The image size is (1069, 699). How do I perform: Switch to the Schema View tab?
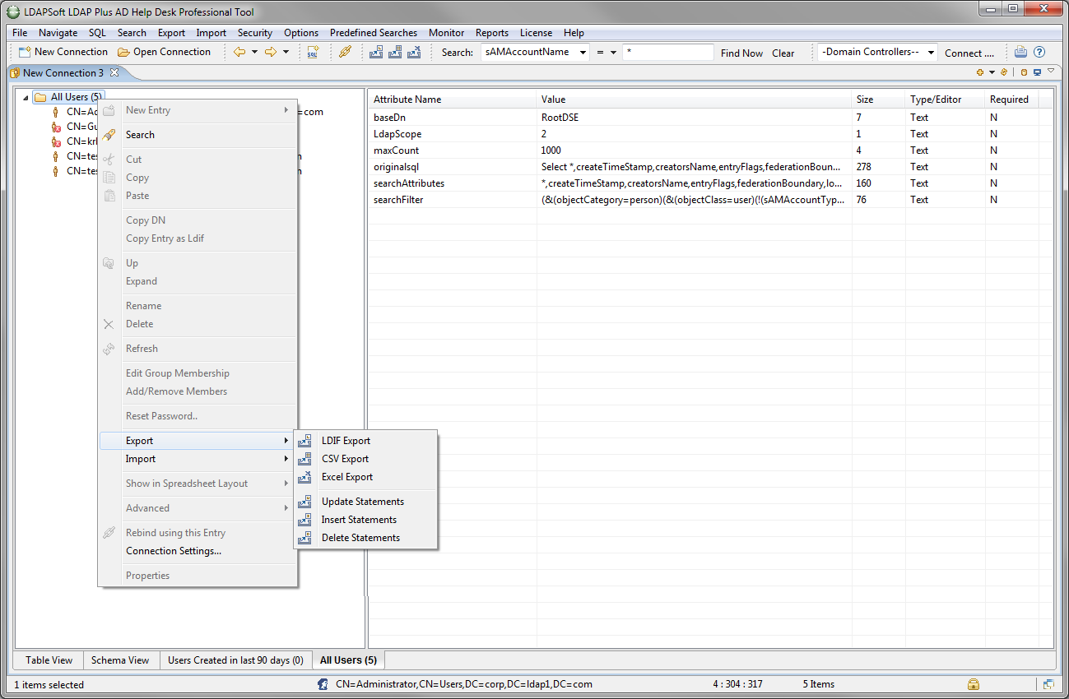click(x=120, y=660)
